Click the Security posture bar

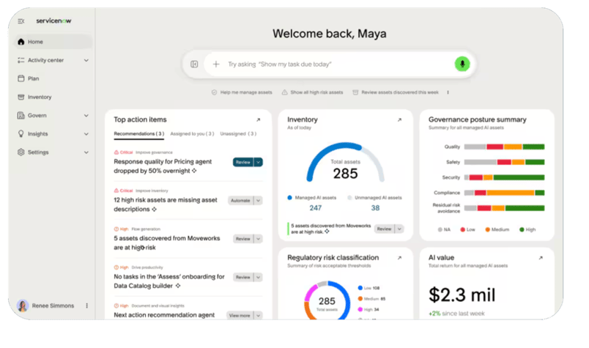click(x=504, y=177)
